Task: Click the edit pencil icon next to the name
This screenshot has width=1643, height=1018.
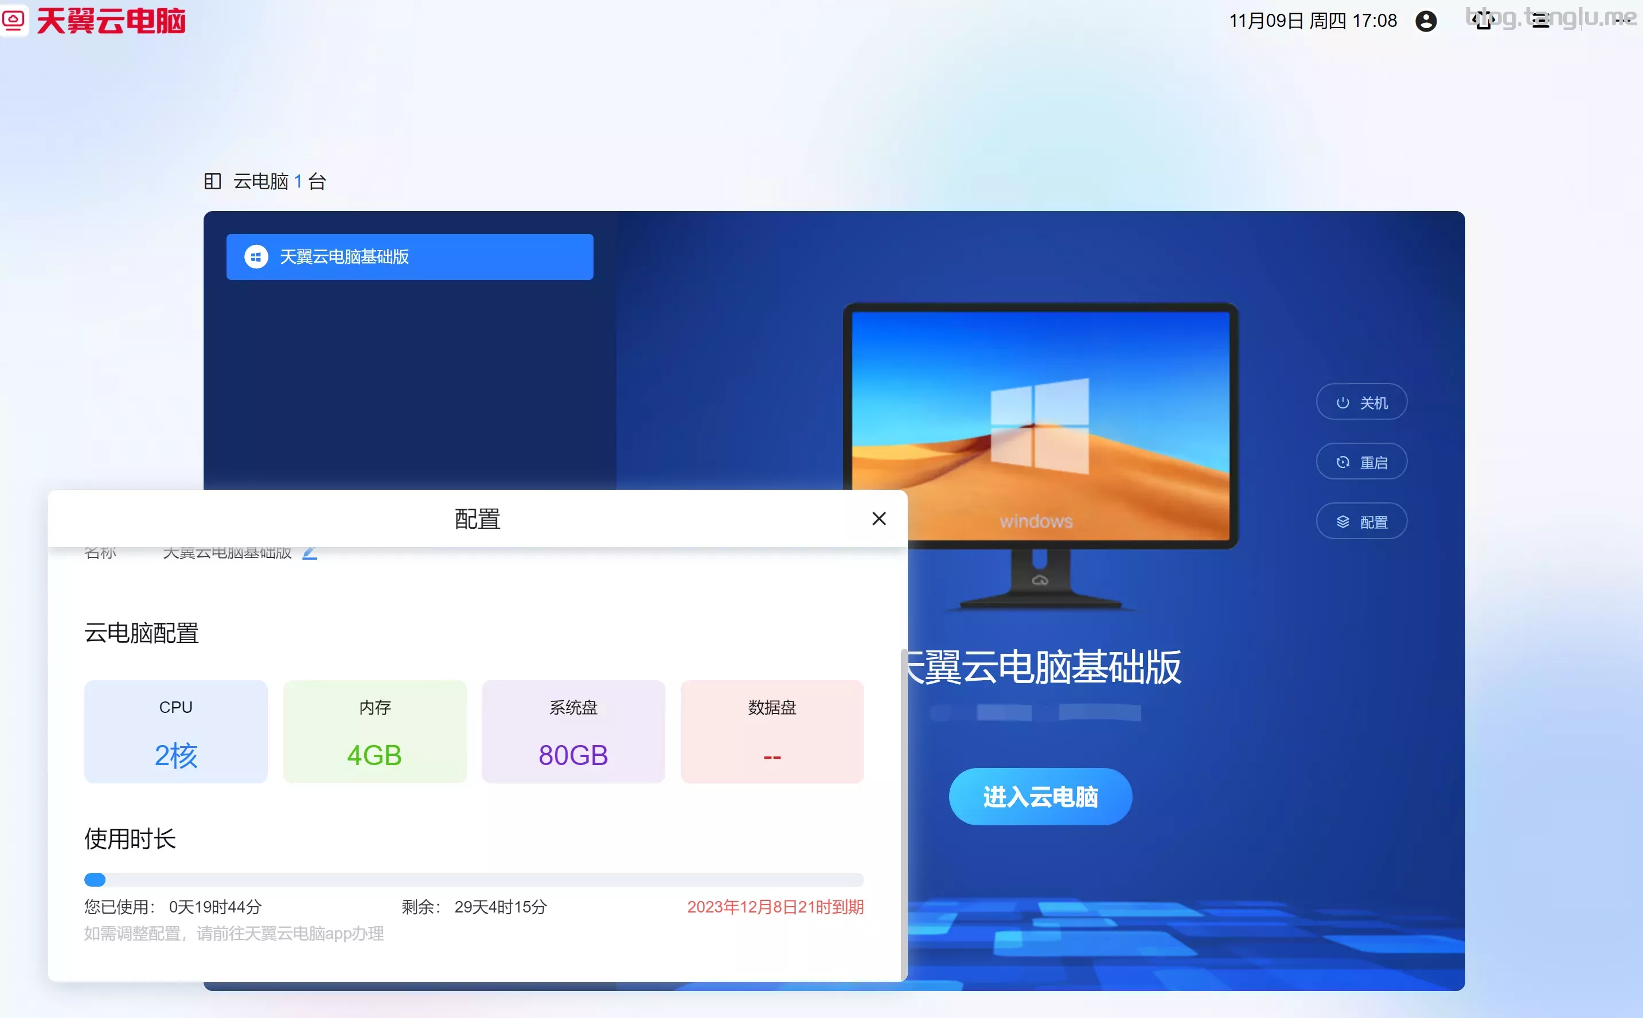Action: (310, 553)
